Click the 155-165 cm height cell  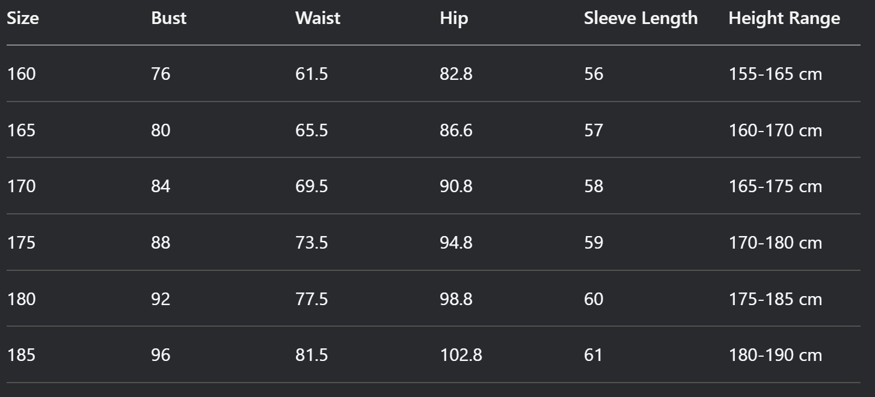[775, 74]
